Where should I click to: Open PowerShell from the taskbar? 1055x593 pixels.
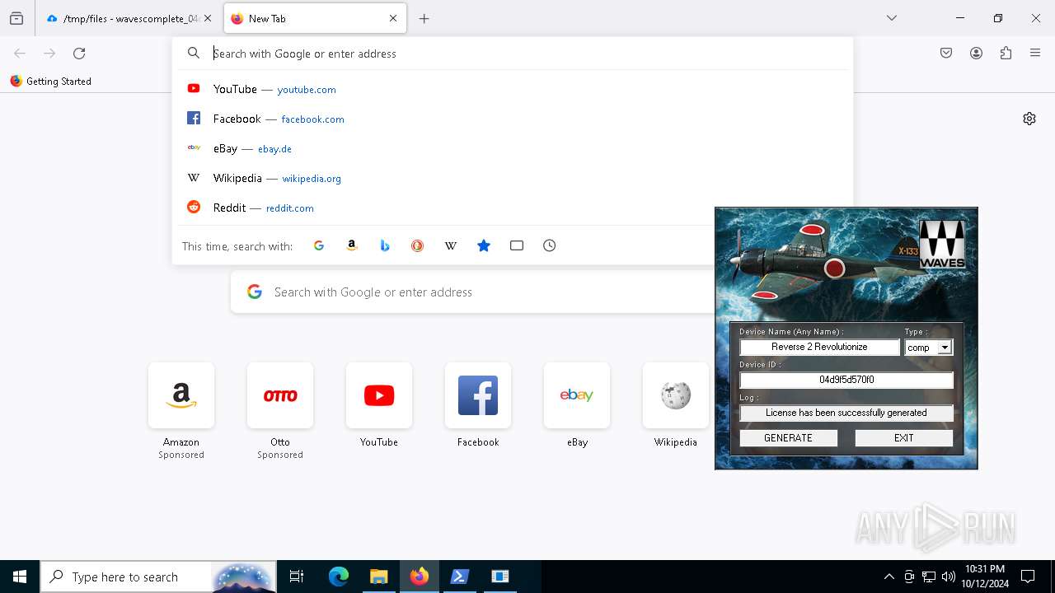460,577
